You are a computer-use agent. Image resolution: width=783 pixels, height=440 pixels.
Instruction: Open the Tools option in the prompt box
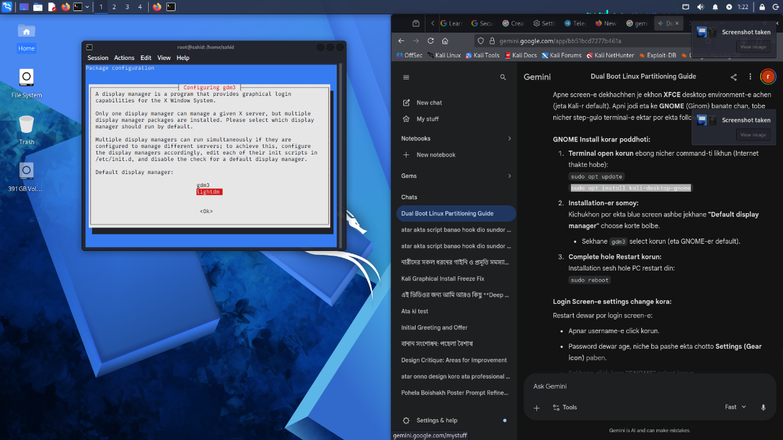(x=565, y=407)
